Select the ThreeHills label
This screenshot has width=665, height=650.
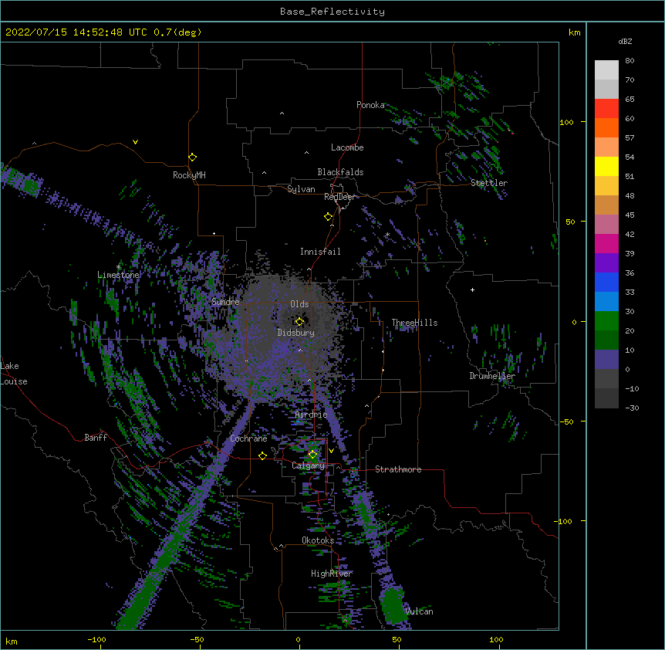(x=414, y=323)
